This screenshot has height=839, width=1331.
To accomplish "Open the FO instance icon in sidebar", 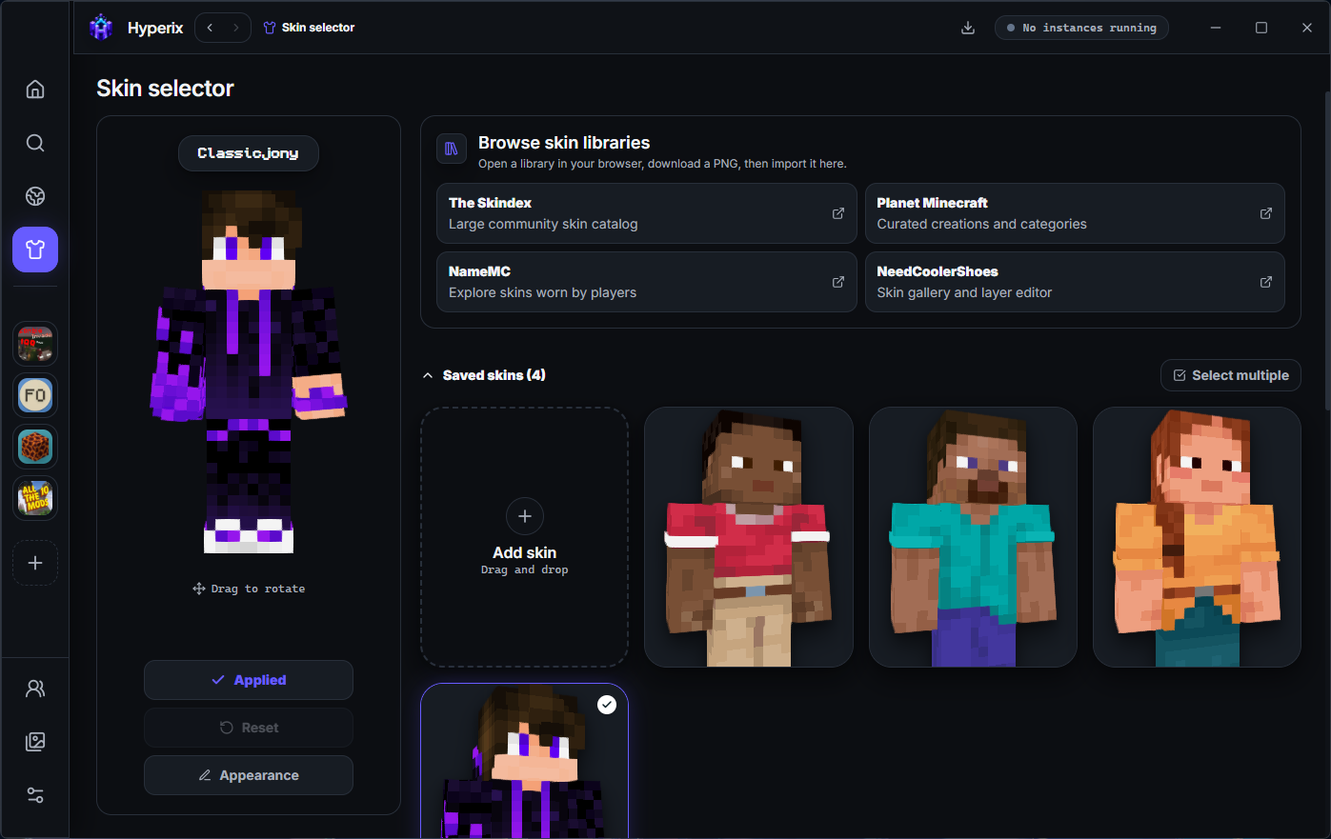I will pyautogui.click(x=35, y=395).
